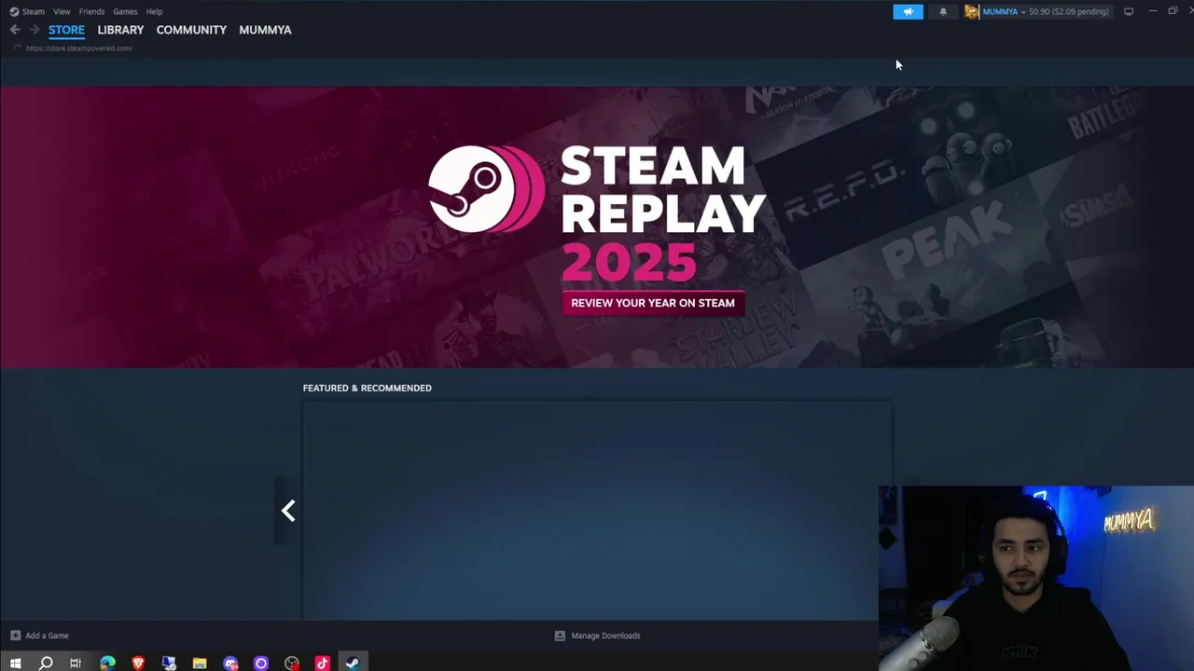The image size is (1194, 671).
Task: Switch to Big Picture mode icon
Action: tap(1129, 12)
